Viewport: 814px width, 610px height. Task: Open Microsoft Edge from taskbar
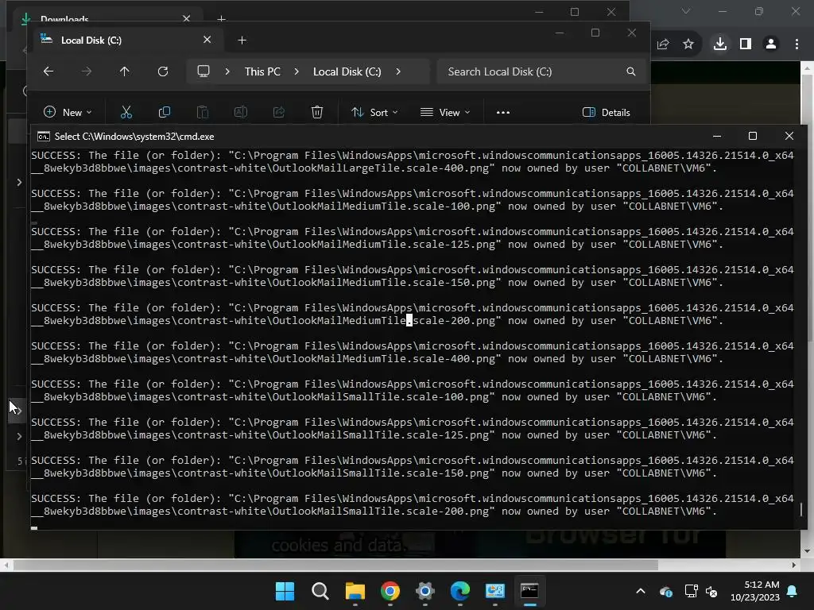pyautogui.click(x=460, y=591)
